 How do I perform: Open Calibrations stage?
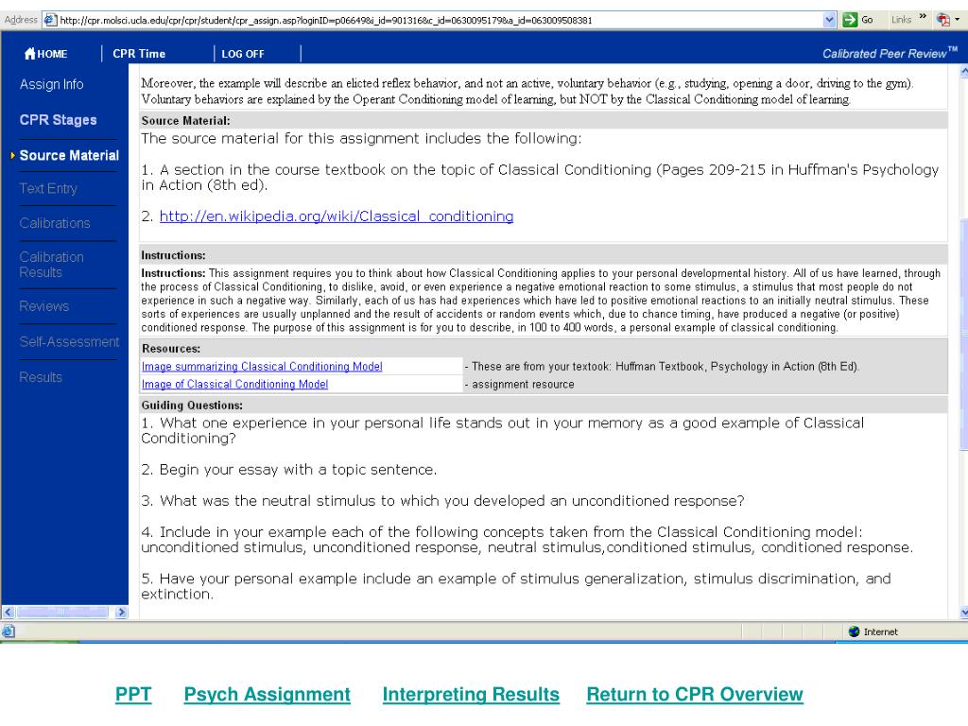55,223
